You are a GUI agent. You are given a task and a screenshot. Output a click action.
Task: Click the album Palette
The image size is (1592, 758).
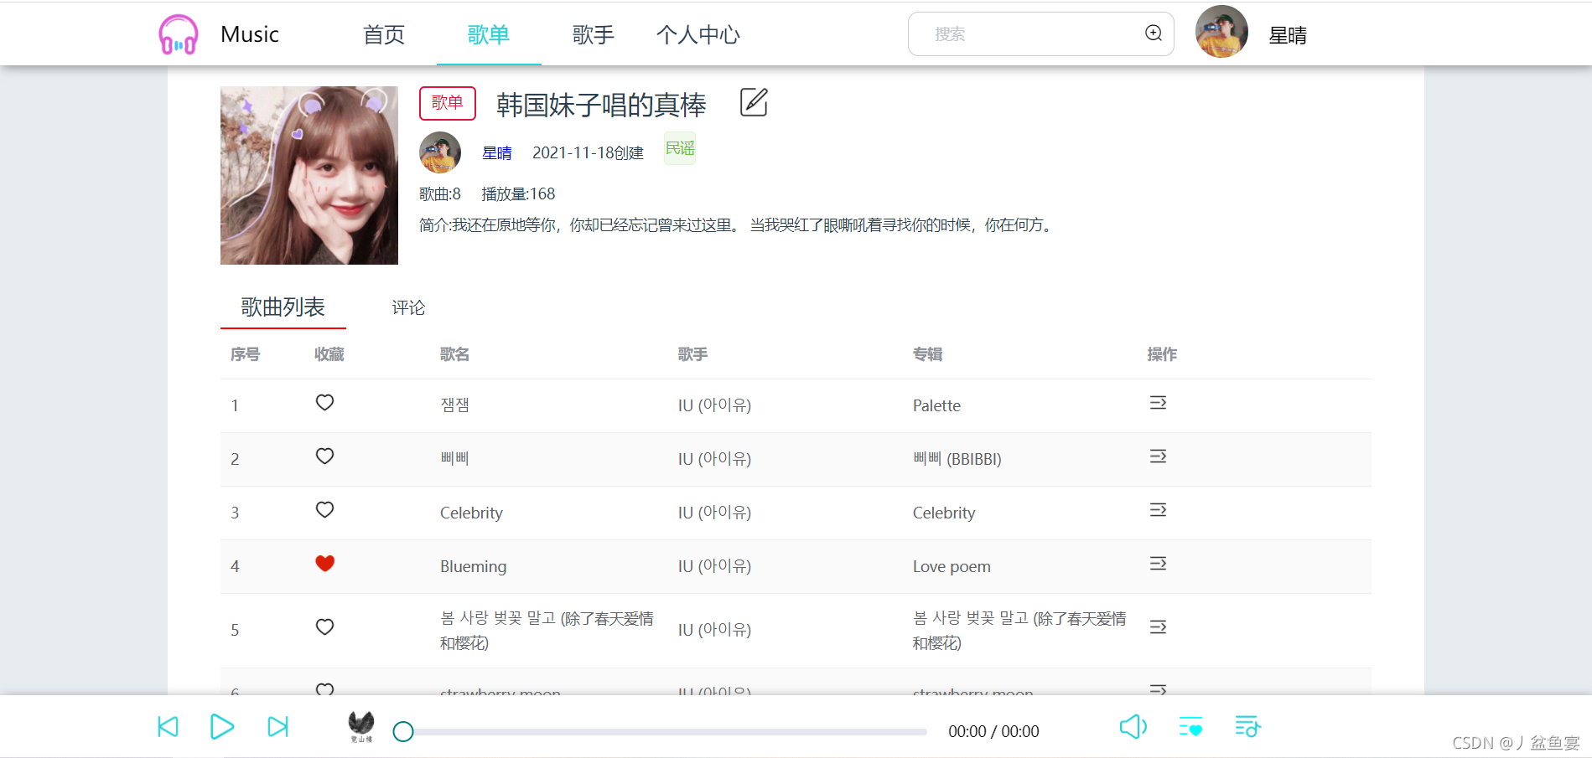(936, 405)
